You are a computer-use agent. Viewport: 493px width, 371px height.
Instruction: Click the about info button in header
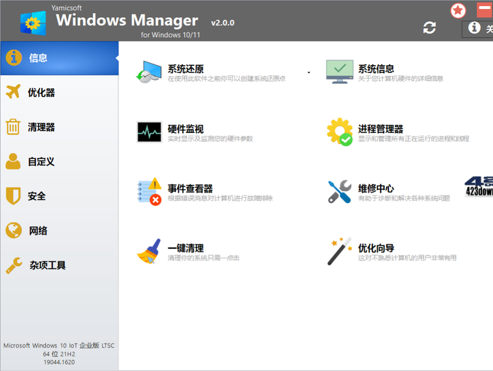(x=477, y=29)
